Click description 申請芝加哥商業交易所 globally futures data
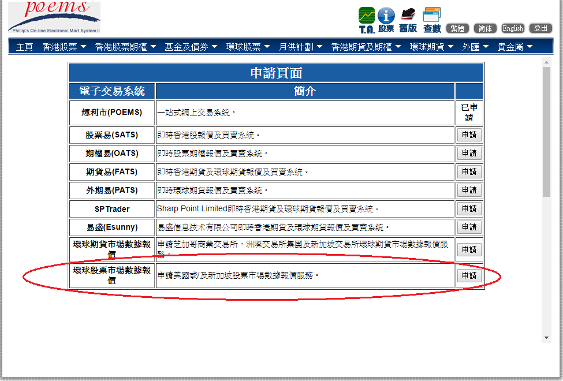 [303, 249]
